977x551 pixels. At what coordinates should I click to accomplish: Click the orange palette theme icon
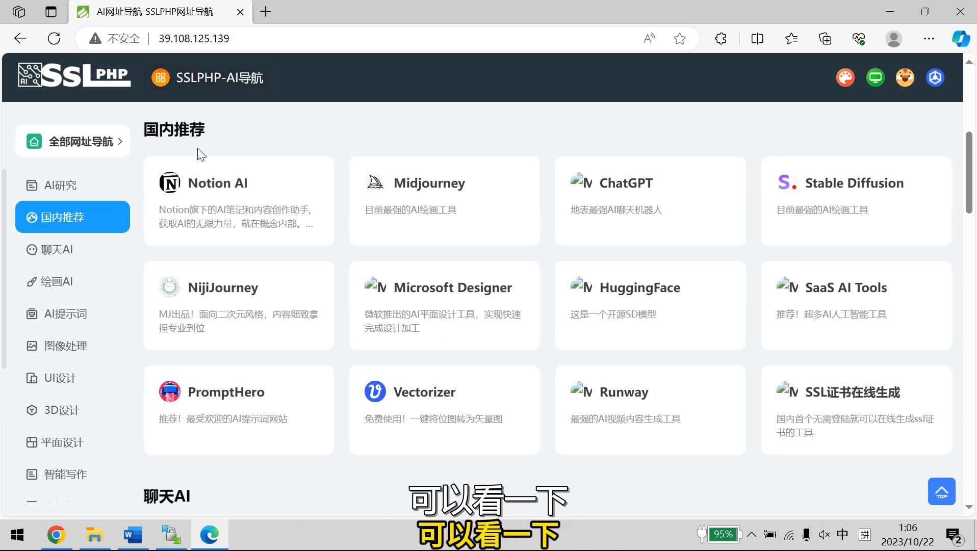(845, 77)
